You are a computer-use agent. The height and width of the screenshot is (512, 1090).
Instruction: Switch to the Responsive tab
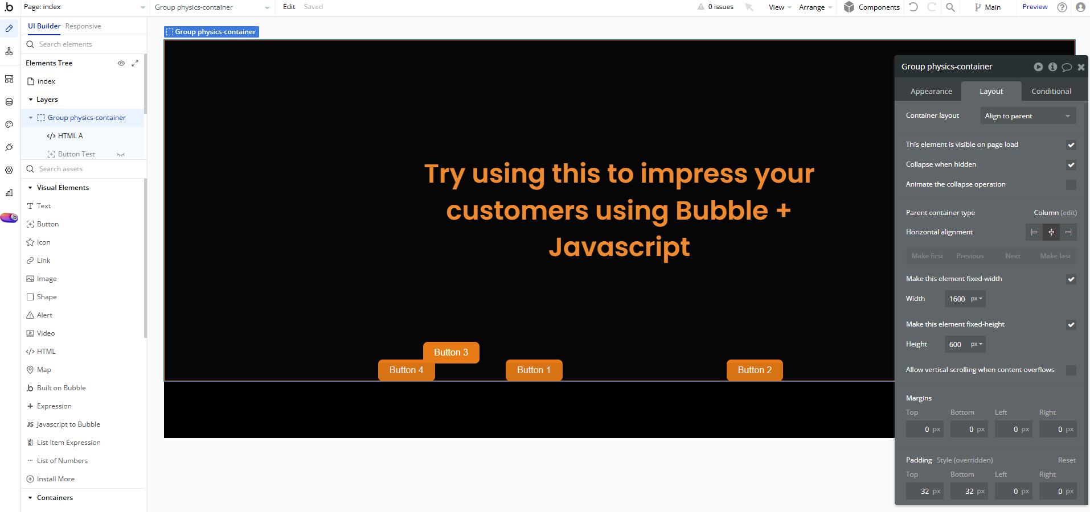click(83, 26)
